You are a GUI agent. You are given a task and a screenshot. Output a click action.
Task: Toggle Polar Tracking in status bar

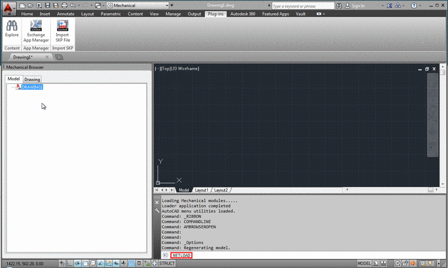coord(78,263)
